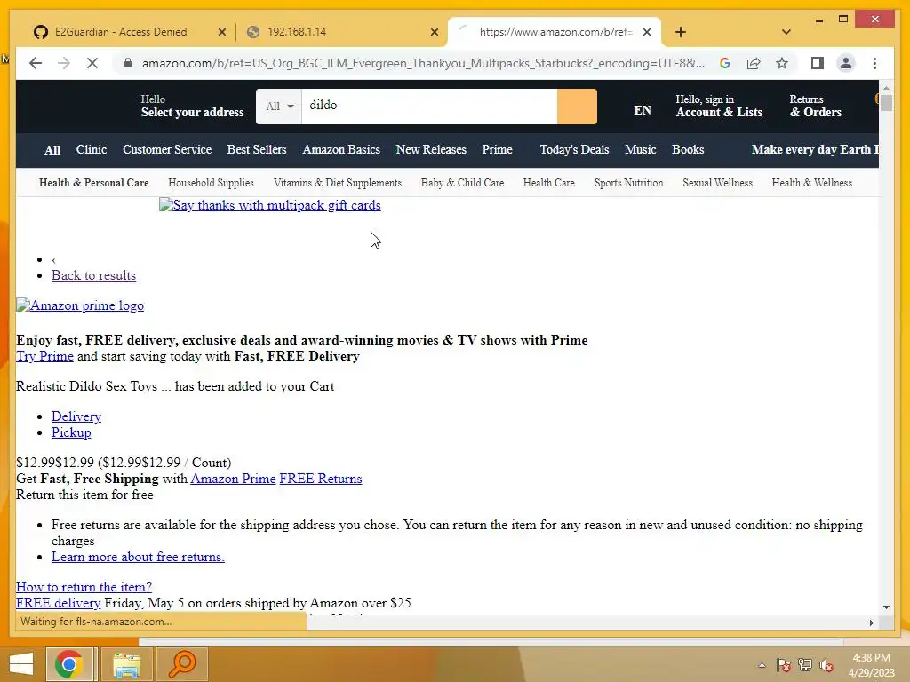Select Health & Wellness subnav item
Screen dimensions: 910x682
pos(811,183)
